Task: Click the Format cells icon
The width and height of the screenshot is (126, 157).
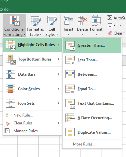Action: click(96, 20)
